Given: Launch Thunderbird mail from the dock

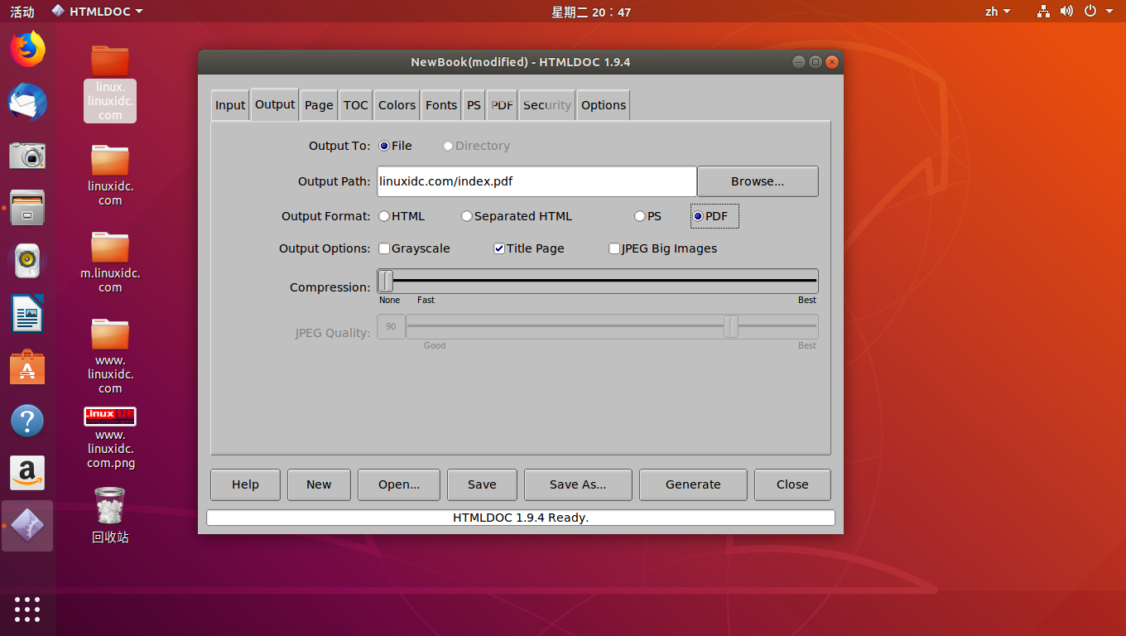Looking at the screenshot, I should tap(27, 103).
